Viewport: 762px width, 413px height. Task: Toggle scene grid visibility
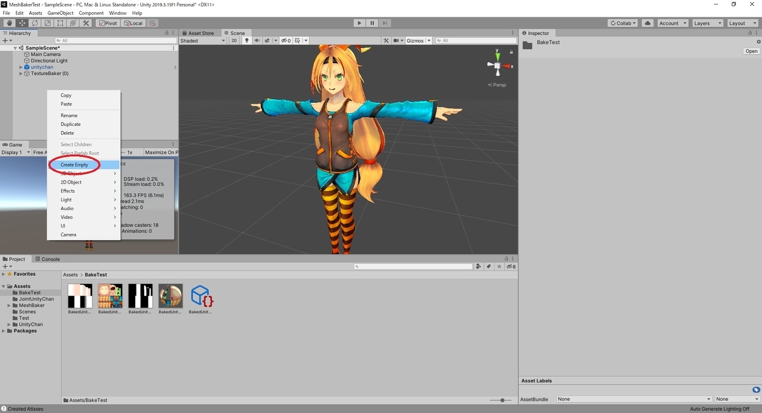(x=297, y=41)
